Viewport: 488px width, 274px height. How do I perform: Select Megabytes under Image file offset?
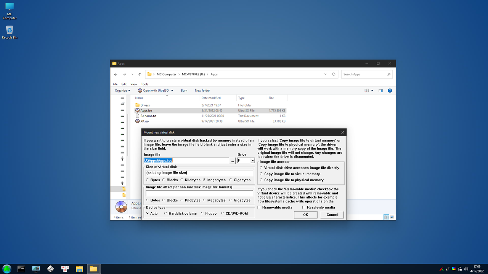(x=214, y=200)
